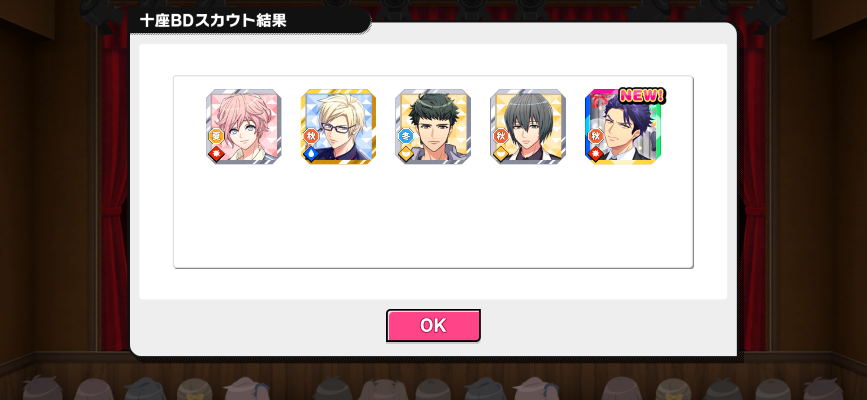Screen dimensions: 867x400
Task: Click the 十座BDスカウト結果 title header
Action: (213, 21)
